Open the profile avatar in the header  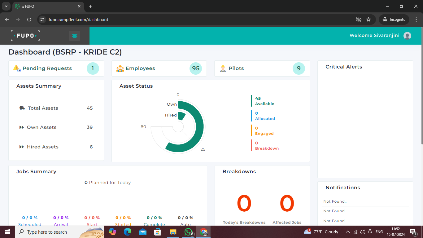(407, 36)
